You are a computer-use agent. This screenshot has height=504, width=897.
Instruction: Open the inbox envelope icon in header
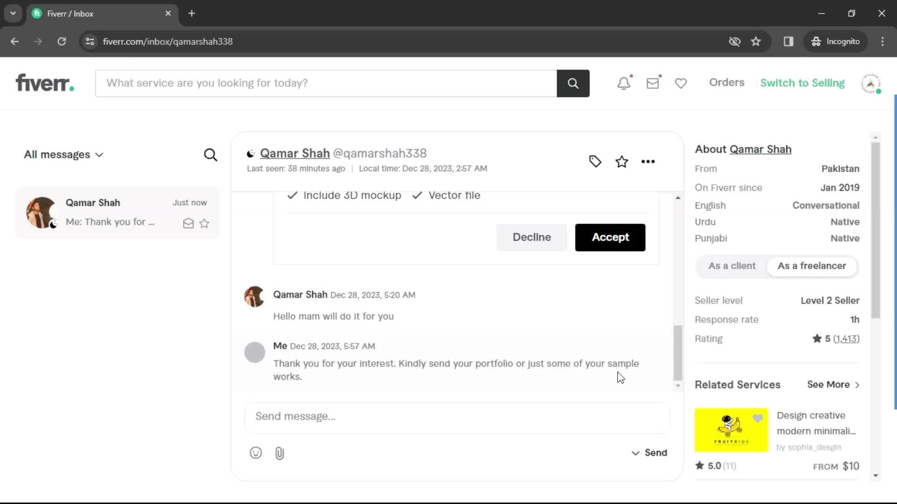(653, 83)
